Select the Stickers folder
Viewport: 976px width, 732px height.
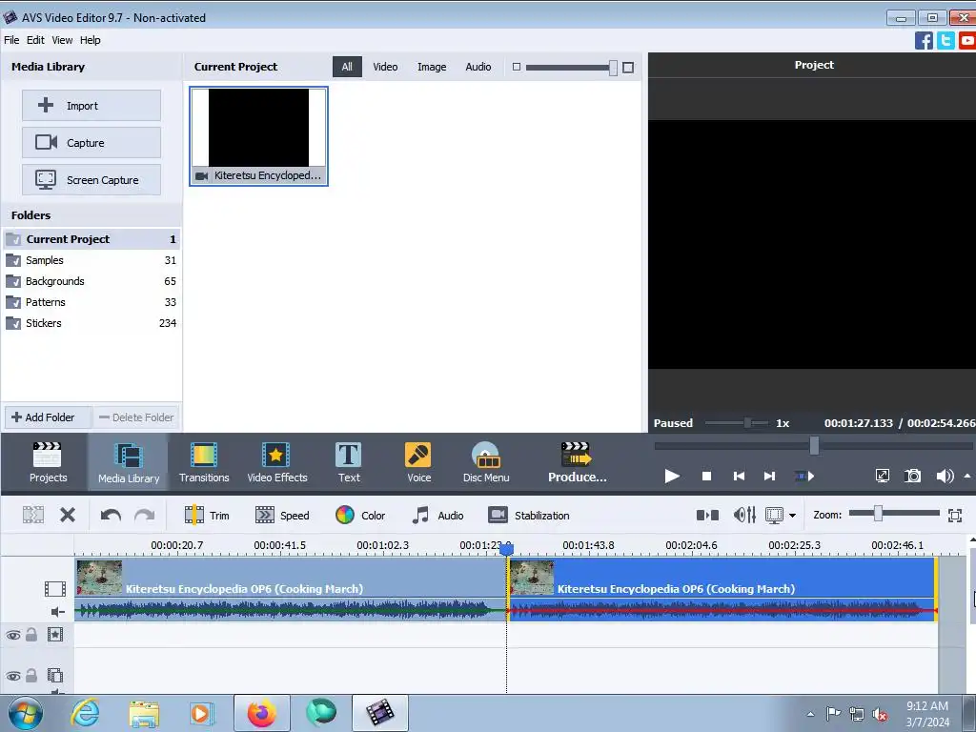(91, 323)
